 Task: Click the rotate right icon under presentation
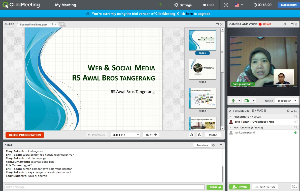pos(199,135)
